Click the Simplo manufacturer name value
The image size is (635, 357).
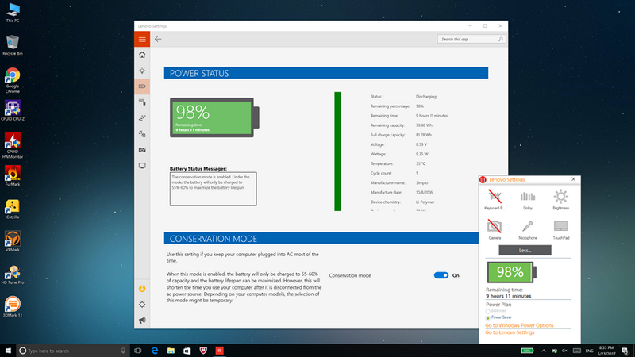(x=421, y=183)
